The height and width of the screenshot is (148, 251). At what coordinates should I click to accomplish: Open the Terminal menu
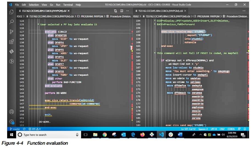(x=68, y=5)
